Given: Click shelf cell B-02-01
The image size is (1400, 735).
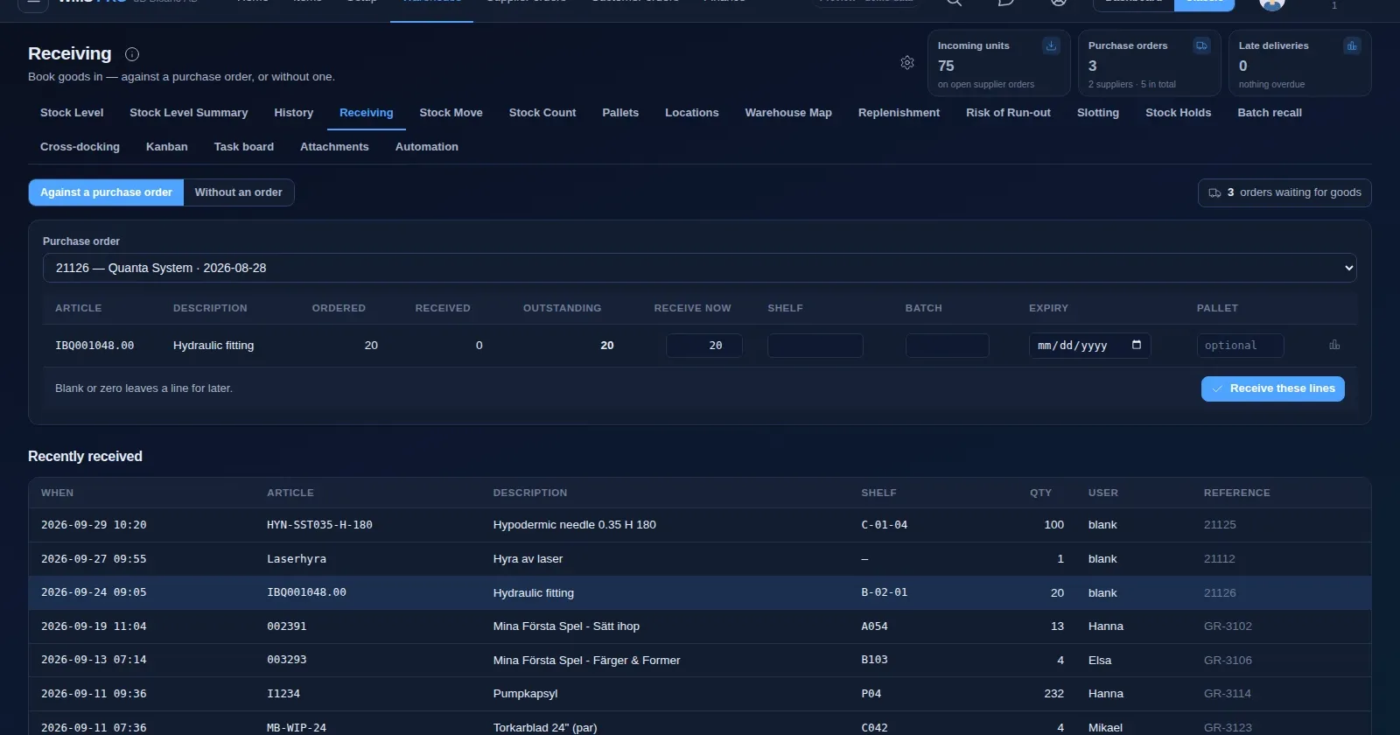Looking at the screenshot, I should 884,593.
